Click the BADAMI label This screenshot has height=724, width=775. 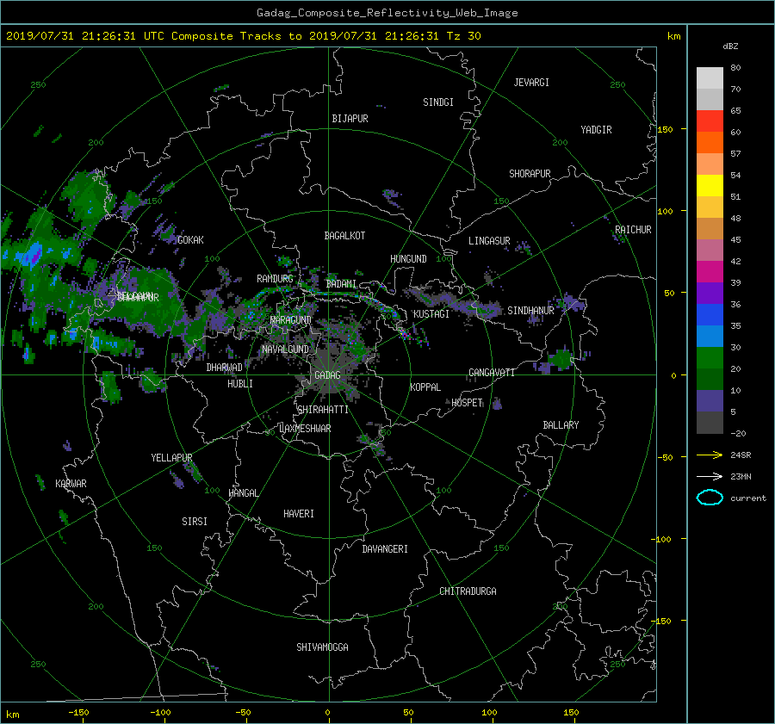(x=341, y=284)
